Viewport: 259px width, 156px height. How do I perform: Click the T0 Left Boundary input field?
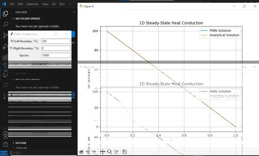click(56, 41)
